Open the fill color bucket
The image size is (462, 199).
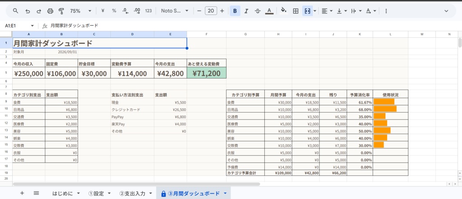pos(283,11)
